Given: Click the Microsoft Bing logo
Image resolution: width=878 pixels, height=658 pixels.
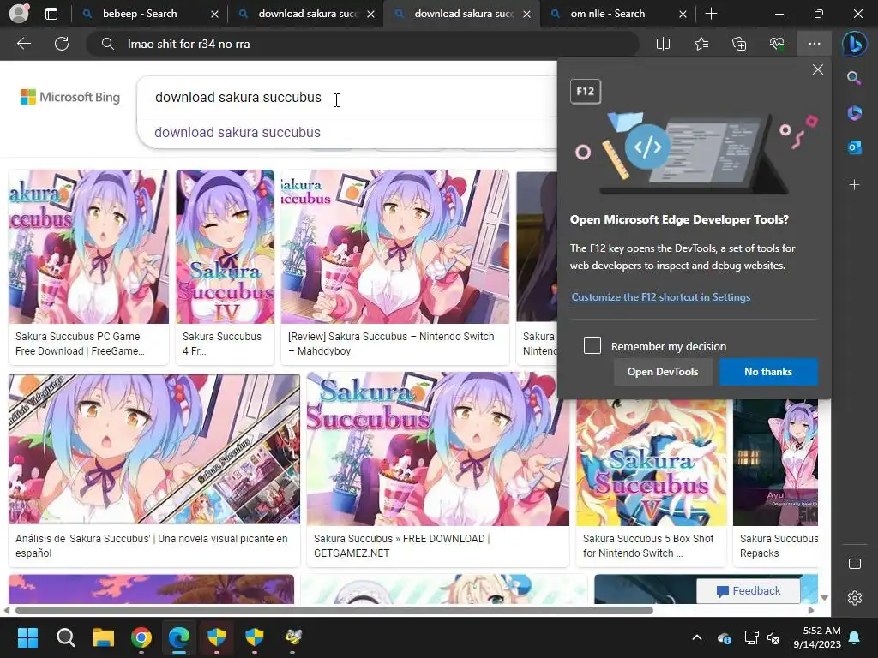Looking at the screenshot, I should tap(70, 98).
